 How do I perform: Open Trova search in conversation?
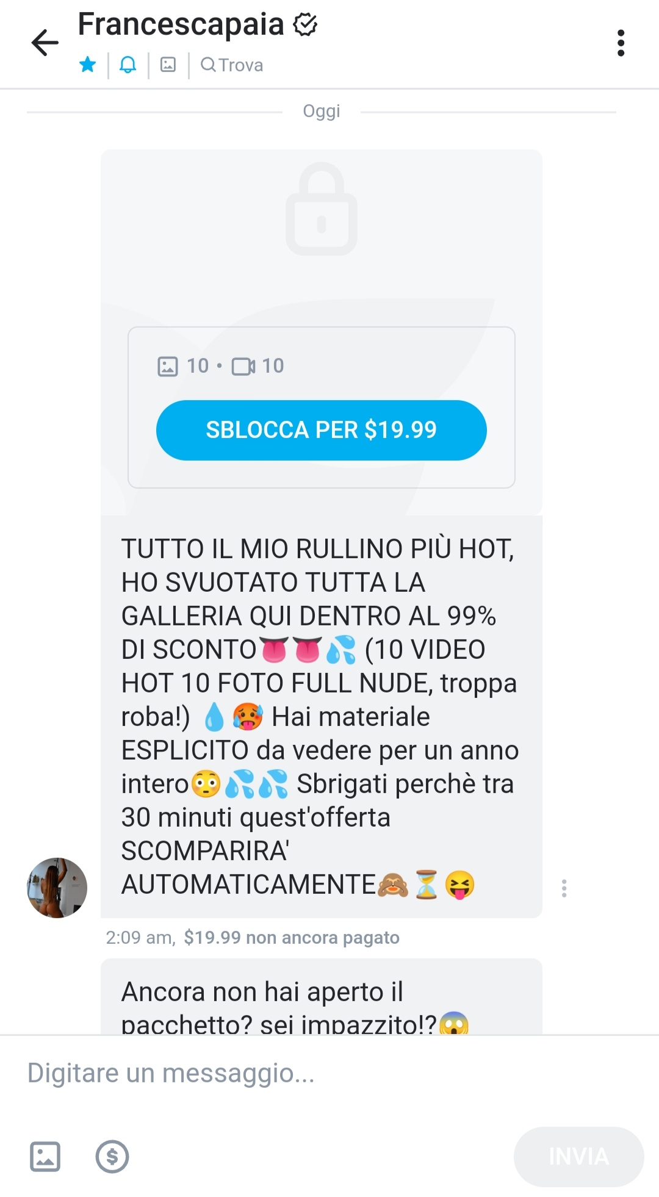pyautogui.click(x=231, y=65)
